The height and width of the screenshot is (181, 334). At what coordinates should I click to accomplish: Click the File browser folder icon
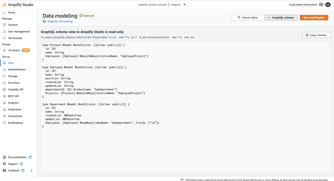[4, 38]
